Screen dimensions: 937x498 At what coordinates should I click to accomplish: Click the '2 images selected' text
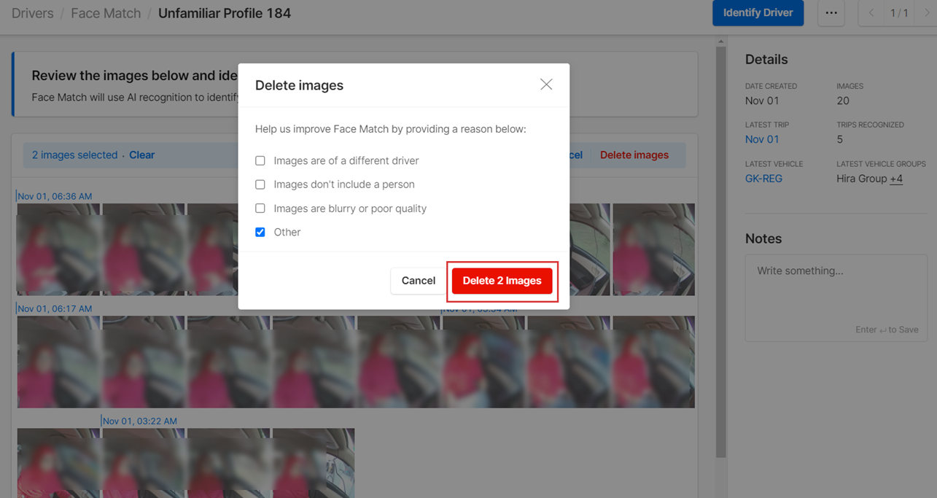click(x=74, y=155)
